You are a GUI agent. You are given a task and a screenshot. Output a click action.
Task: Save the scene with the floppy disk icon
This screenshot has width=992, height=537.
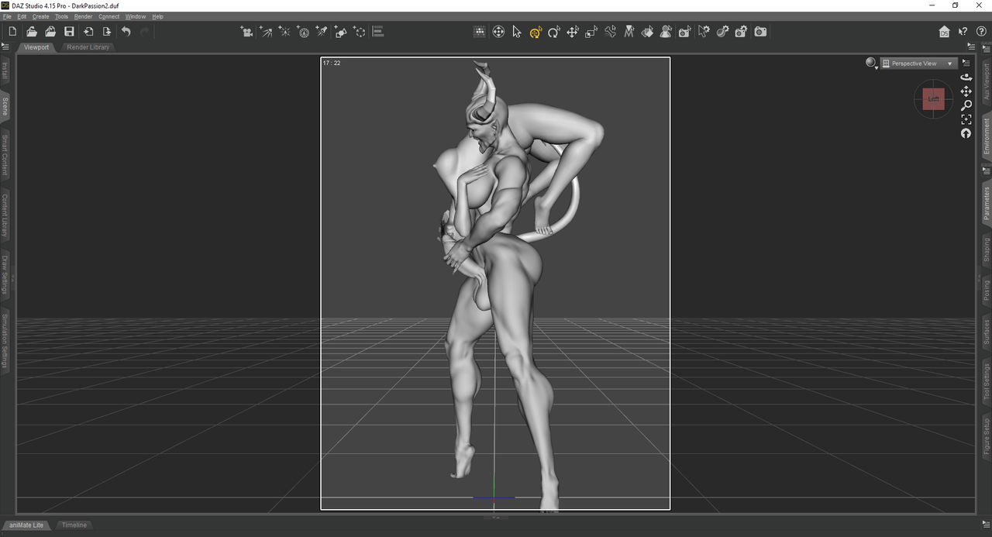click(69, 32)
